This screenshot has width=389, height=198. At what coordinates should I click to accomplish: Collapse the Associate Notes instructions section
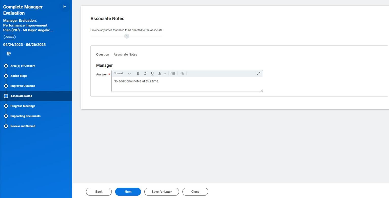(x=127, y=36)
